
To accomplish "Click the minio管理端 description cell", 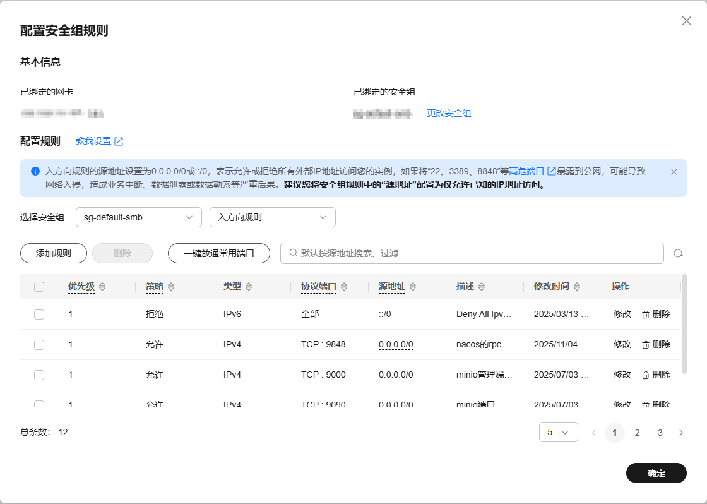I will (484, 375).
